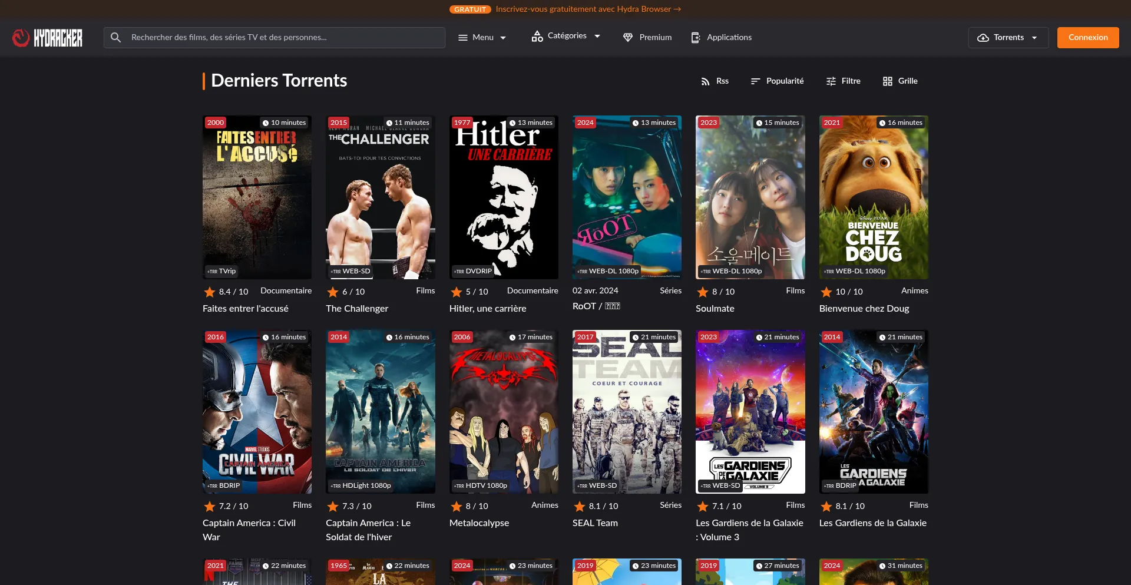This screenshot has height=585, width=1131.
Task: Click the 2000 year badge on first poster
Action: pos(216,123)
